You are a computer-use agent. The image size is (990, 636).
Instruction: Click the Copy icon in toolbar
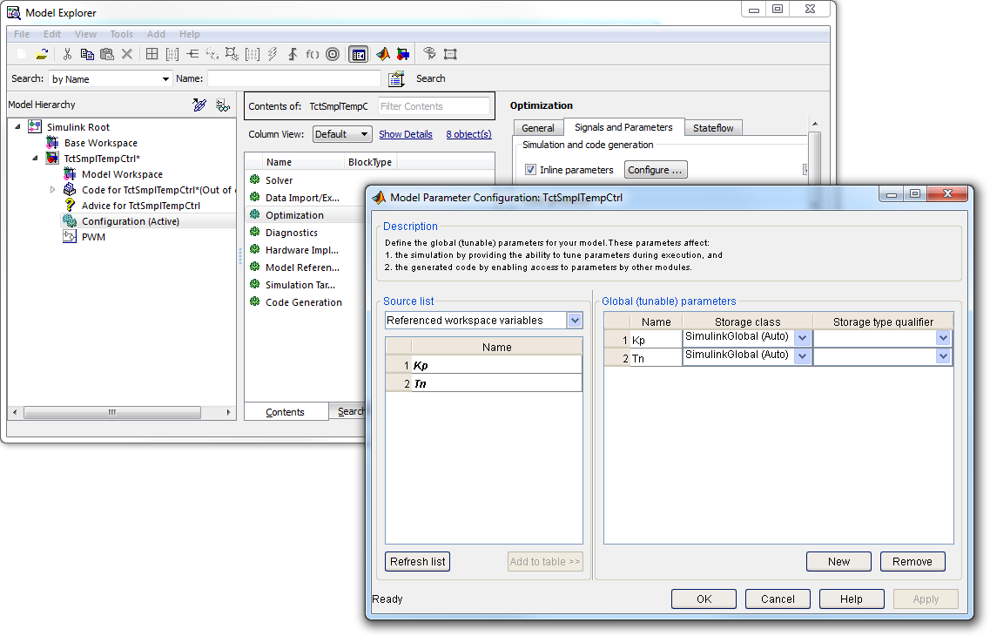pos(87,54)
